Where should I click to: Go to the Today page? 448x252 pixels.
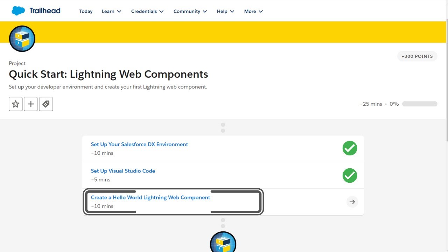coord(86,11)
